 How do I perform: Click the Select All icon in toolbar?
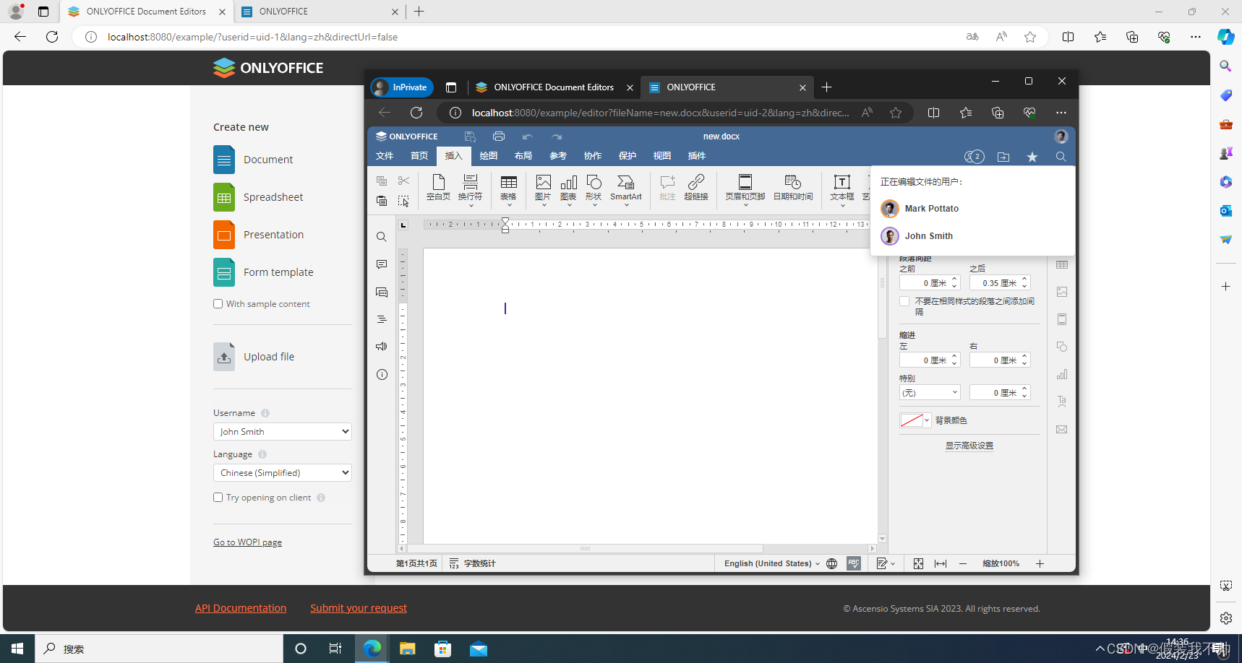tap(403, 201)
